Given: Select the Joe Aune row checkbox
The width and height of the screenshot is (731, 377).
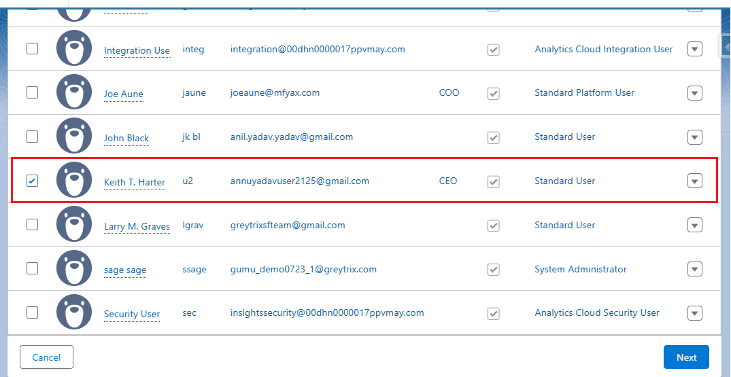Looking at the screenshot, I should [32, 92].
